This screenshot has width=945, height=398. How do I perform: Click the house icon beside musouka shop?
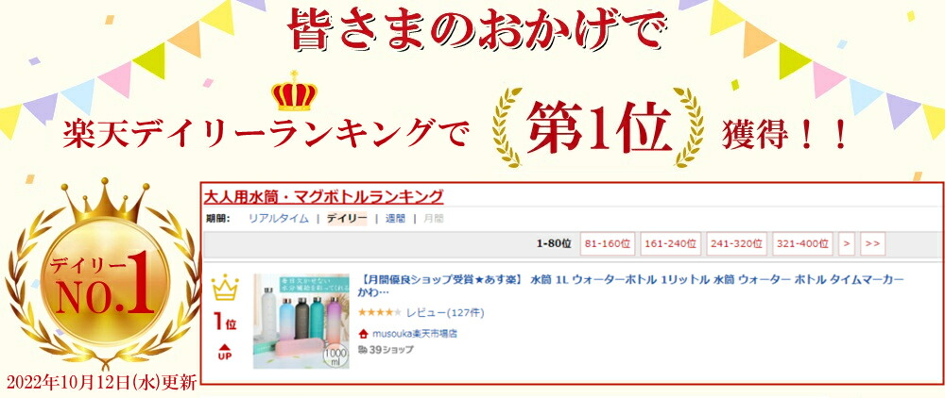click(x=363, y=334)
